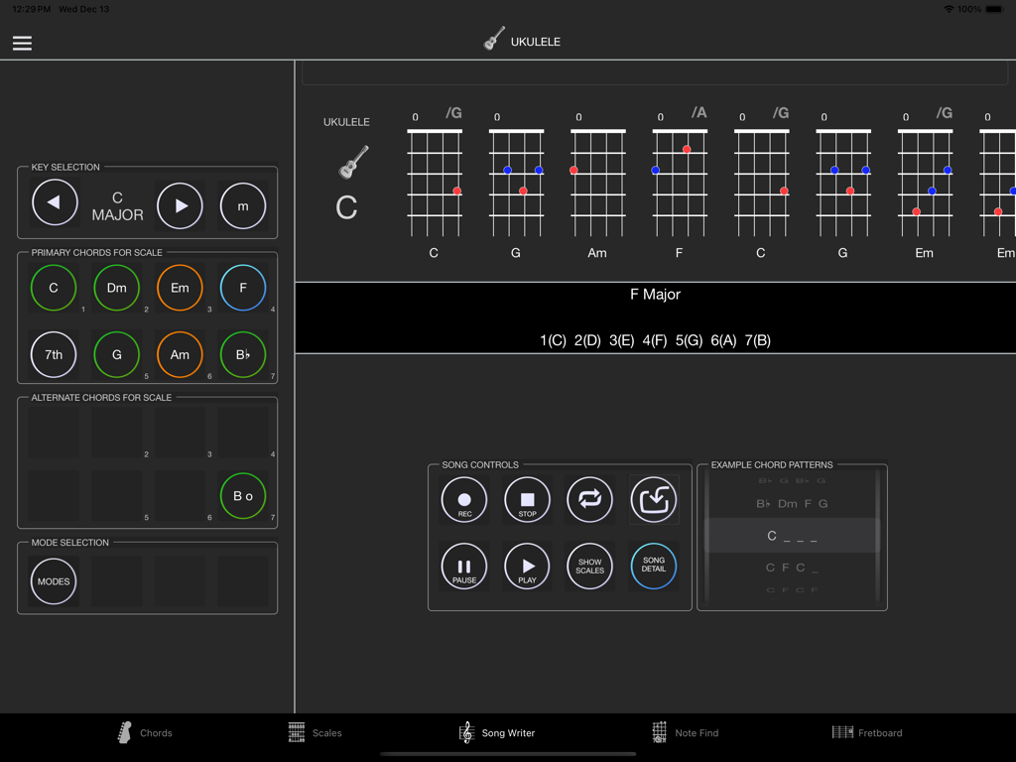Select the Em primary chord pad
1016x762 pixels.
click(x=180, y=288)
